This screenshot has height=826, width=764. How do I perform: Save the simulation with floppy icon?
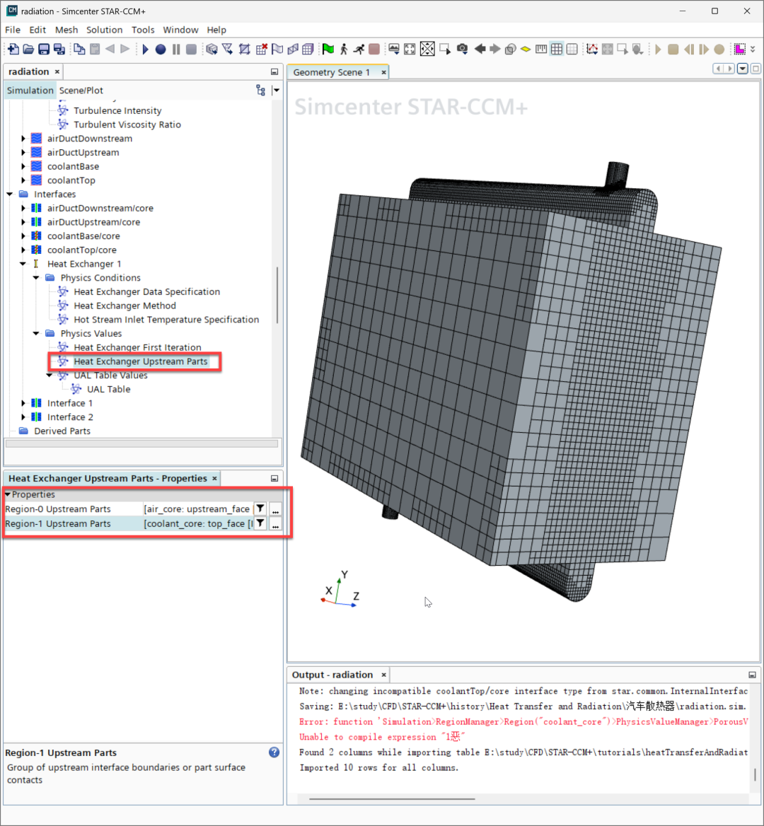(44, 49)
